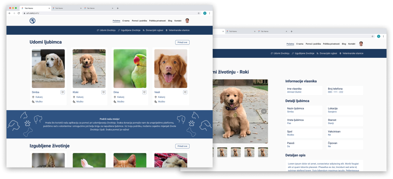
Task: Open Chrome's three-dot menu in front window
Action: pos(210,13)
